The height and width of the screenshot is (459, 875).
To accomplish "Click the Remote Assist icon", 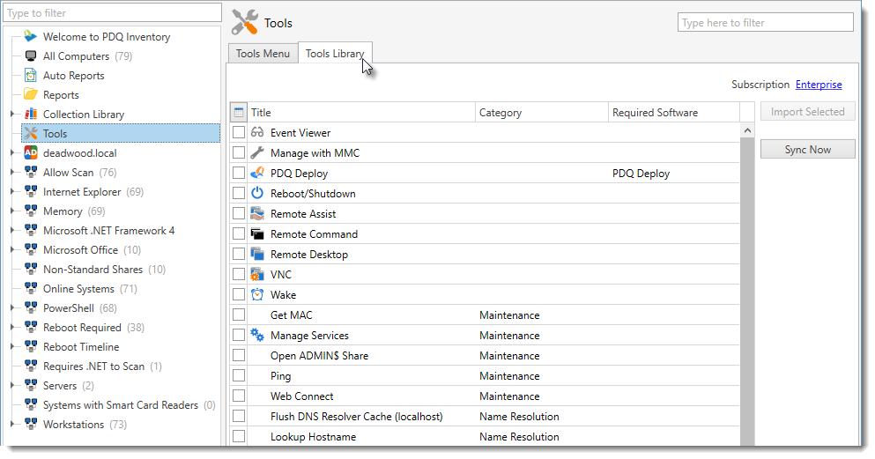I will click(x=257, y=213).
